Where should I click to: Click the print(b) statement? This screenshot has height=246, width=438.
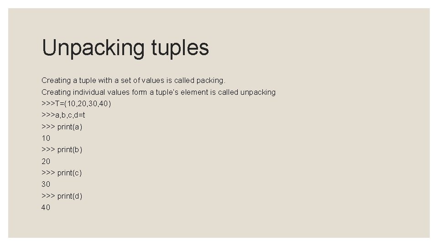point(69,150)
